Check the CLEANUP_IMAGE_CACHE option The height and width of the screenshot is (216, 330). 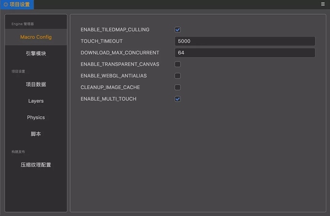coord(177,87)
